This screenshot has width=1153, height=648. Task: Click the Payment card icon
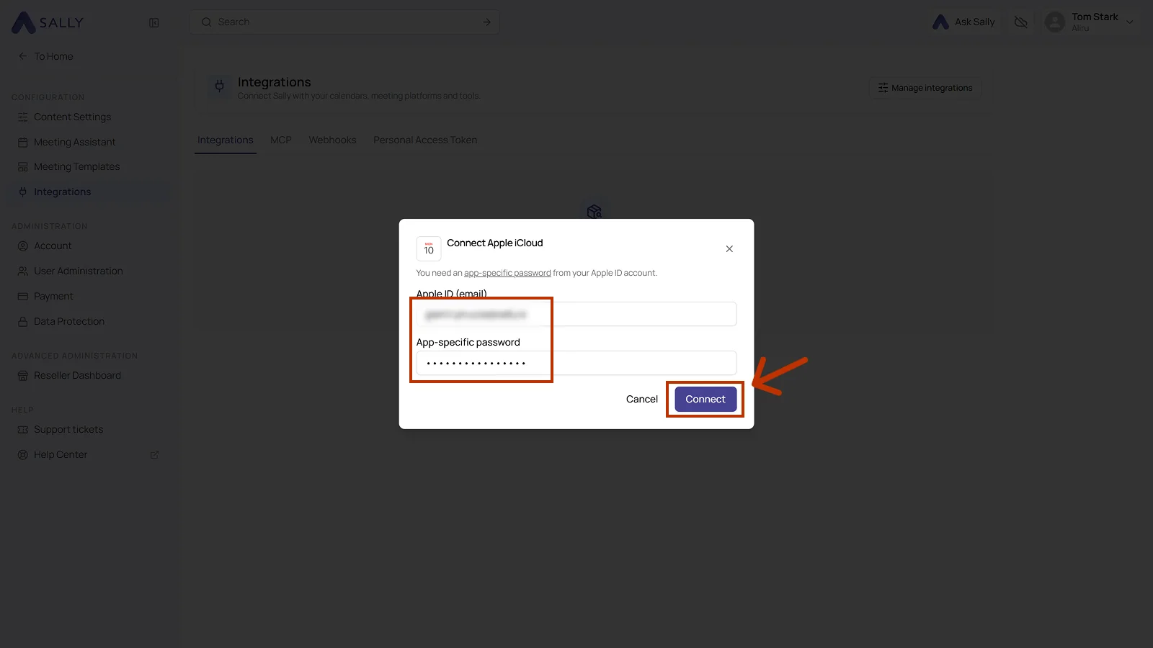23,296
